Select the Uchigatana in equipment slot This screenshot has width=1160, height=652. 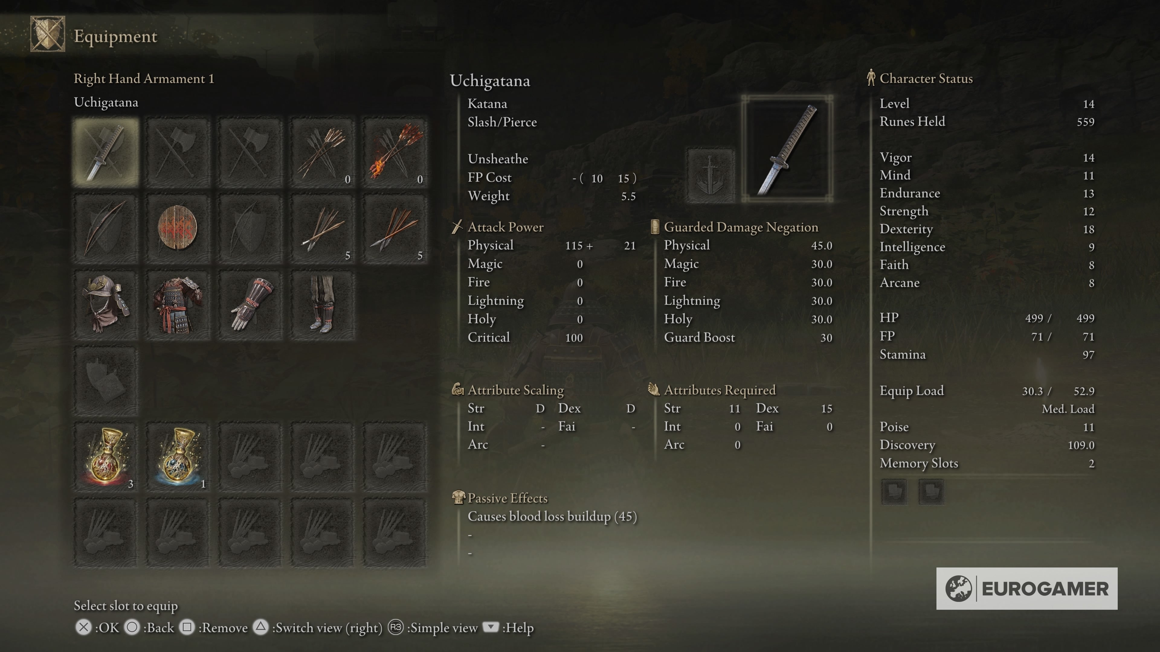106,150
